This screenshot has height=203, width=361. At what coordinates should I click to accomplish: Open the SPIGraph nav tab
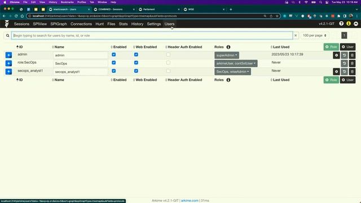pyautogui.click(x=59, y=24)
